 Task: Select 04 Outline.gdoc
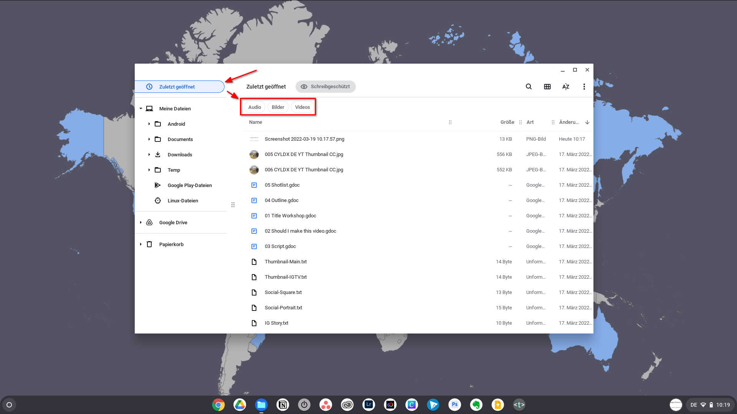[x=418, y=200]
